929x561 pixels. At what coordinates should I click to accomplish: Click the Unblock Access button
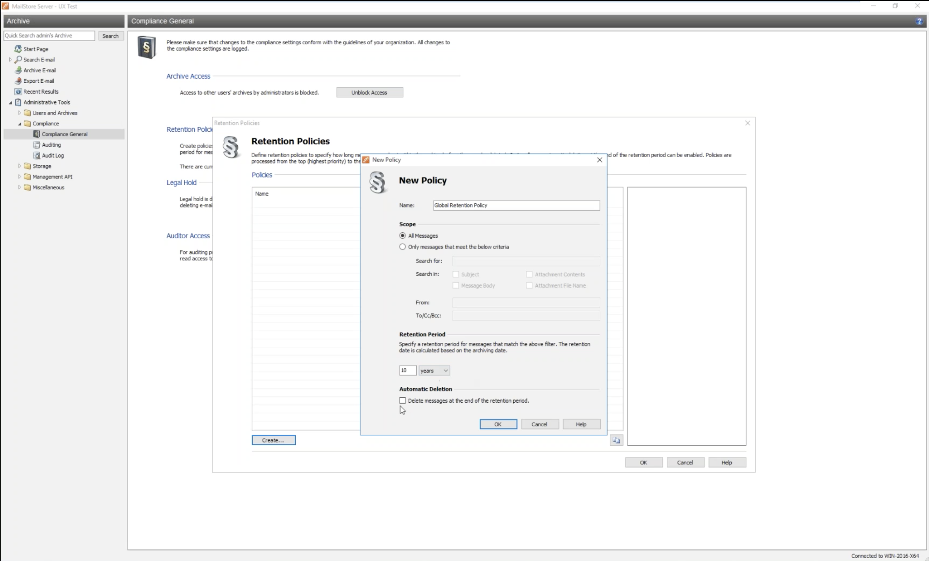[x=370, y=92]
